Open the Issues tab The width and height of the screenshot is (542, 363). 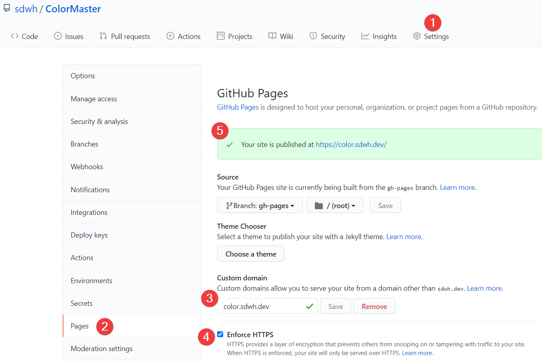tap(69, 36)
